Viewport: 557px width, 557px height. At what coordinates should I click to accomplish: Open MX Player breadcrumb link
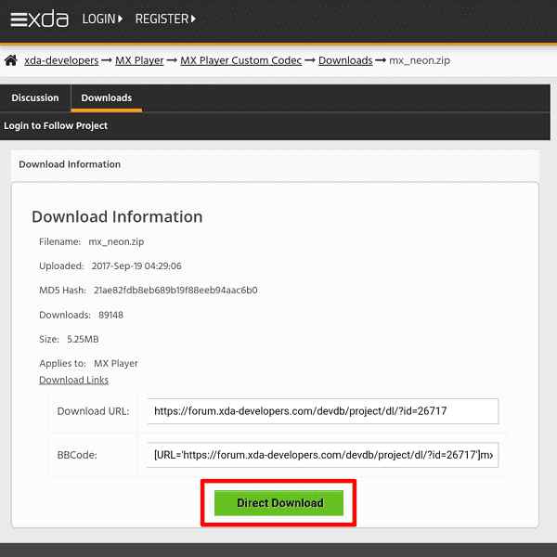pos(139,60)
